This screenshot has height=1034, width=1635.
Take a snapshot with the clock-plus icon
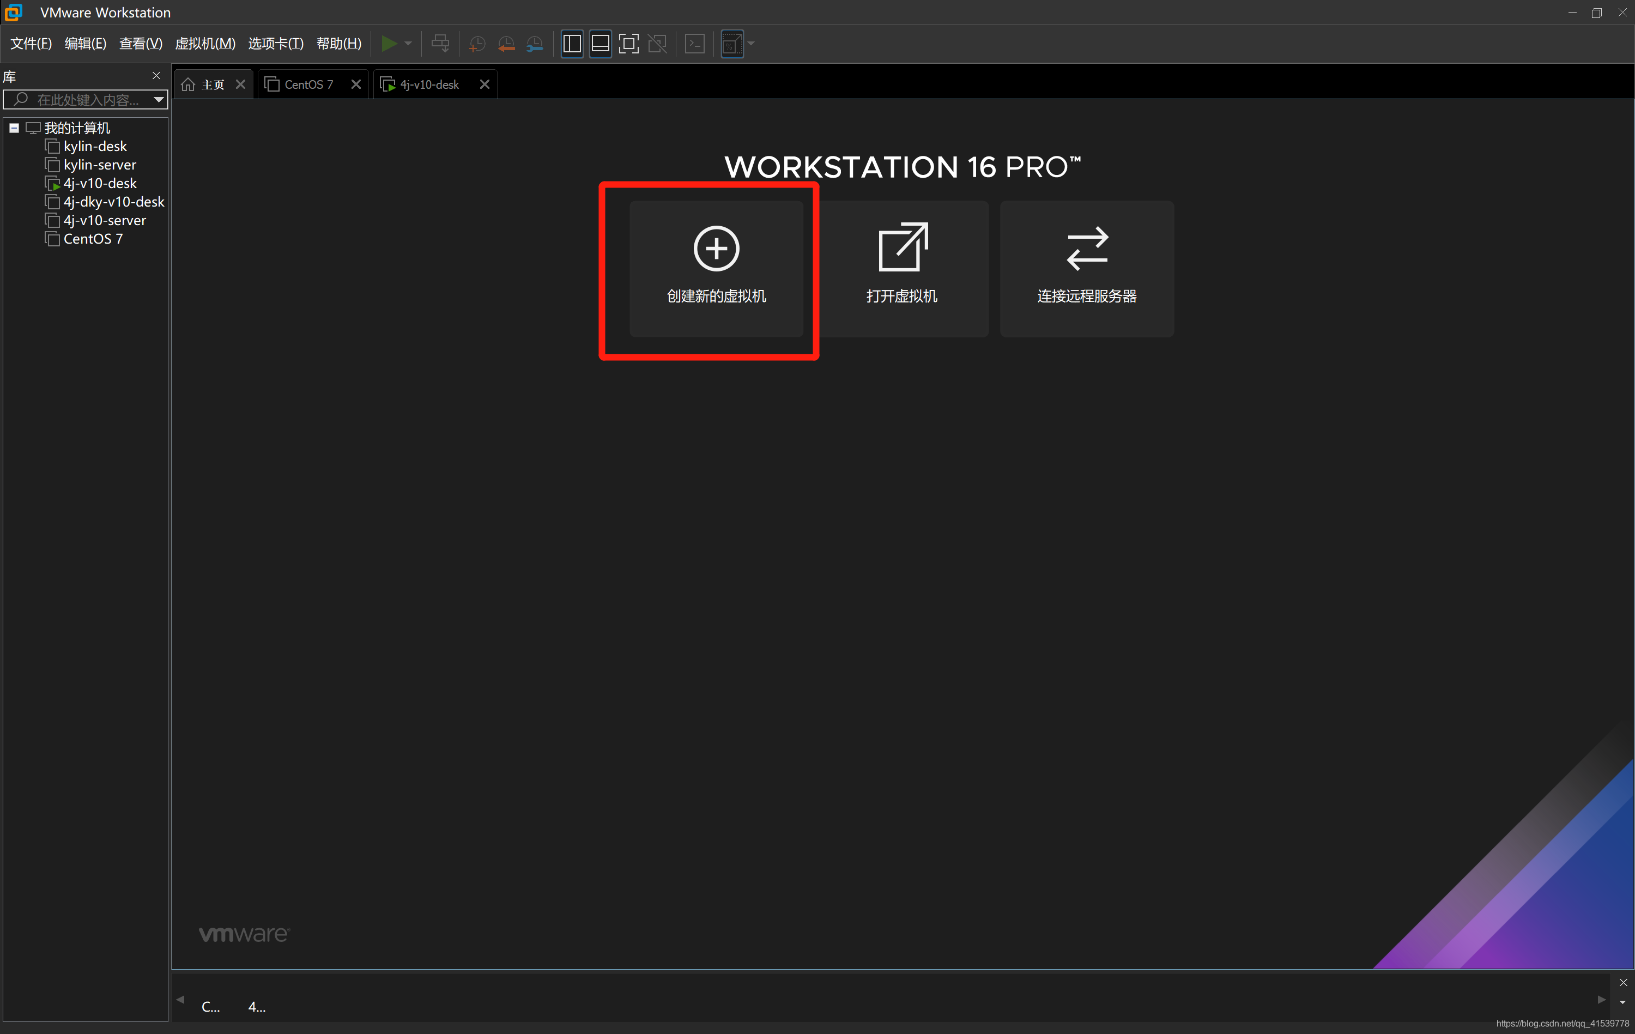(x=477, y=44)
